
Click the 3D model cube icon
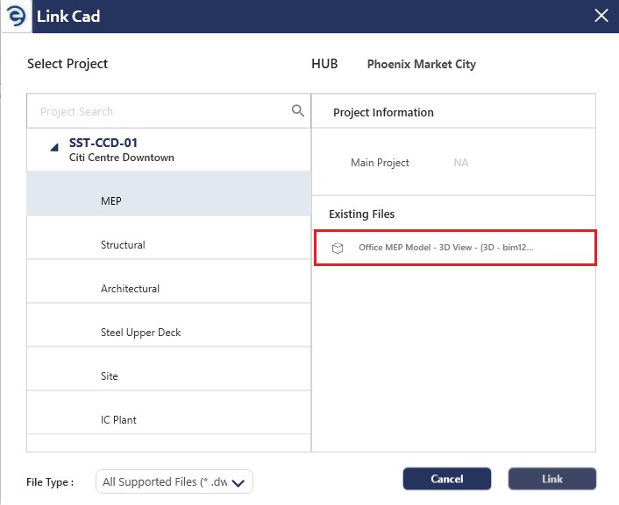(338, 248)
